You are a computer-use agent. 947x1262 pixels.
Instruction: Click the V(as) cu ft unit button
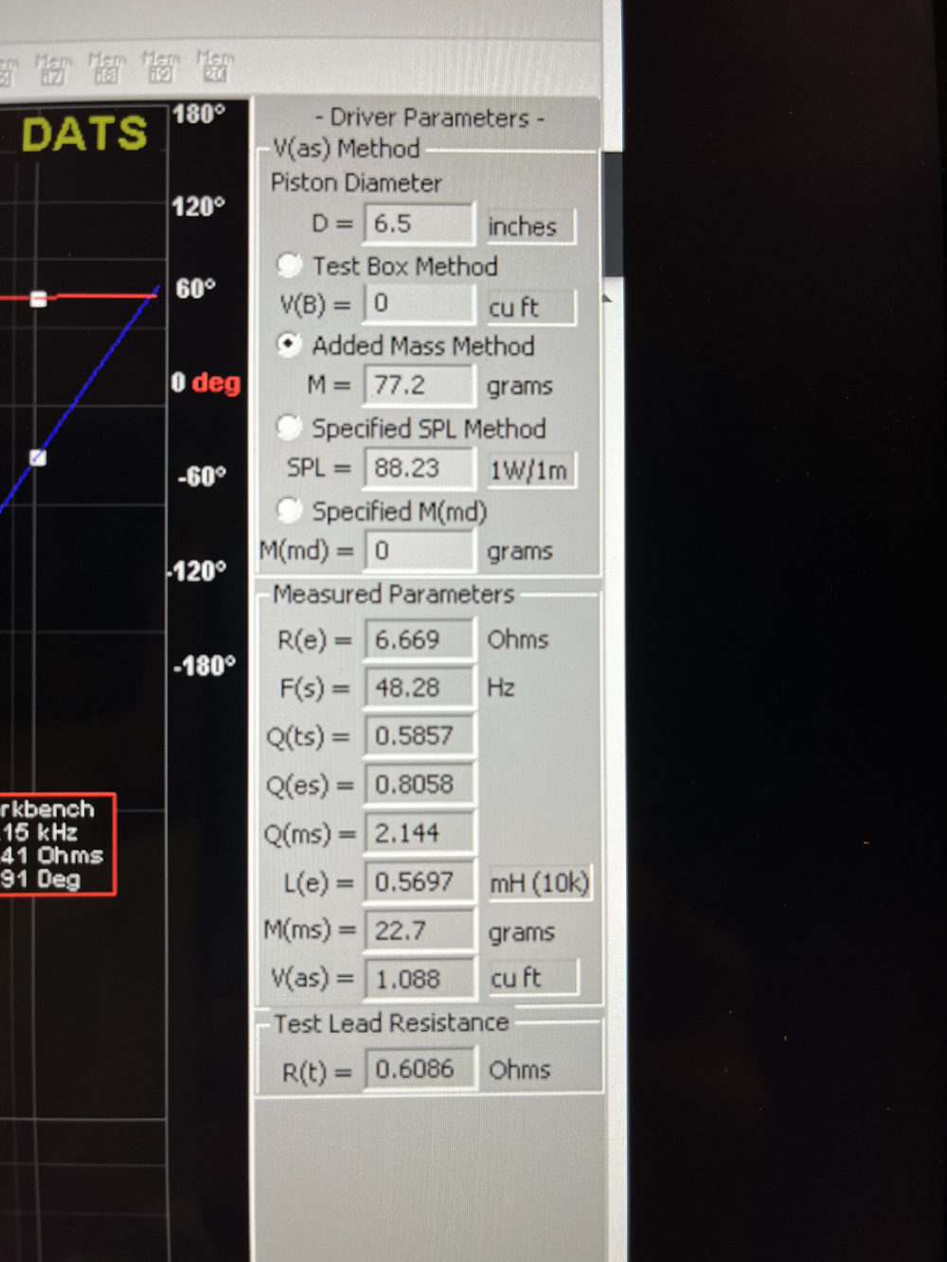(x=531, y=978)
